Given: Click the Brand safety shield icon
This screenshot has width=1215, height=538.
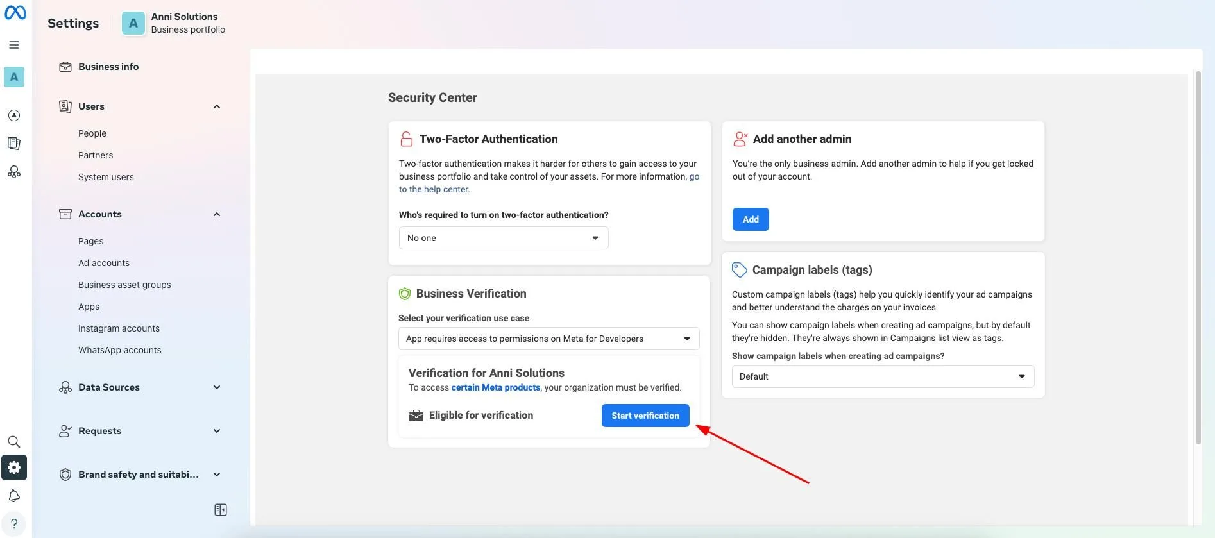Looking at the screenshot, I should pyautogui.click(x=65, y=475).
